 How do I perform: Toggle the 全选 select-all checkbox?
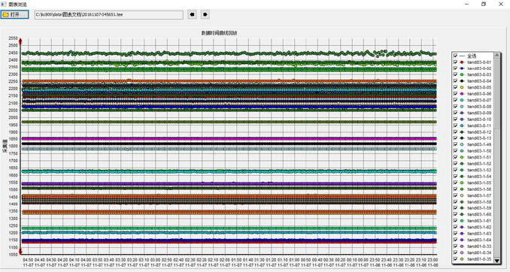[x=455, y=56]
